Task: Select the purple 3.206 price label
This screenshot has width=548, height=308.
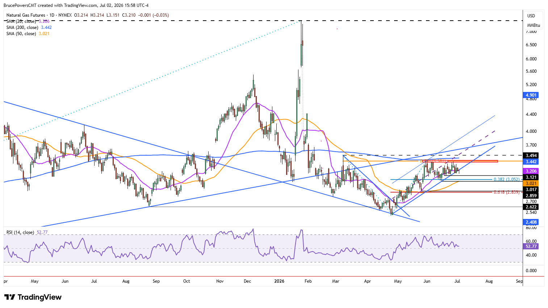Action: coord(531,171)
